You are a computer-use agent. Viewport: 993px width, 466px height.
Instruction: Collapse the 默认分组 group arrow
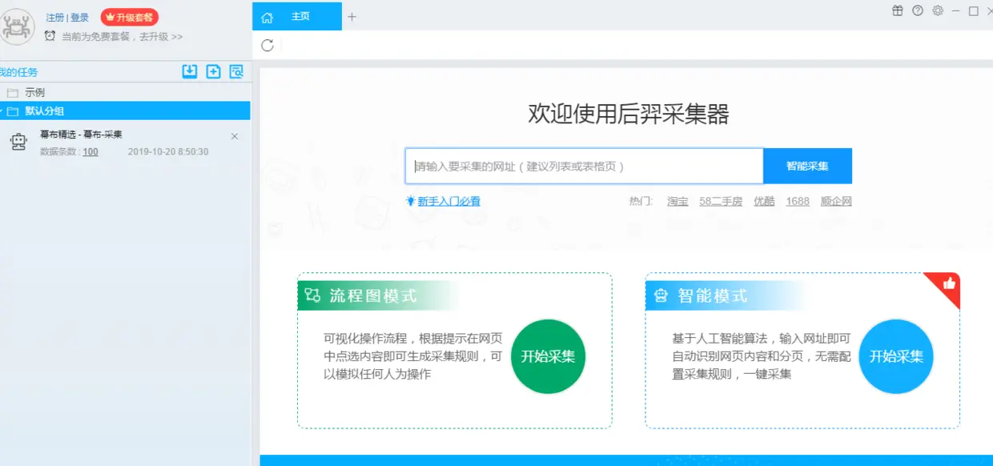(x=2, y=111)
